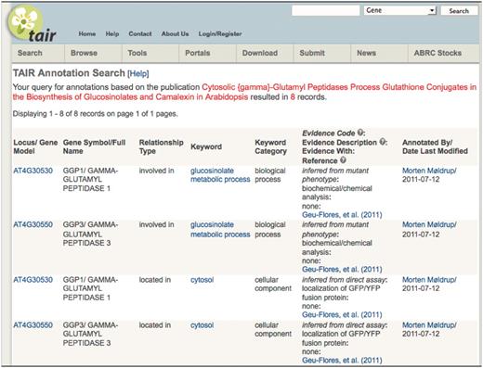This screenshot has width=483, height=368.
Task: Click 'Keyword Category' column header
Action: click(270, 146)
